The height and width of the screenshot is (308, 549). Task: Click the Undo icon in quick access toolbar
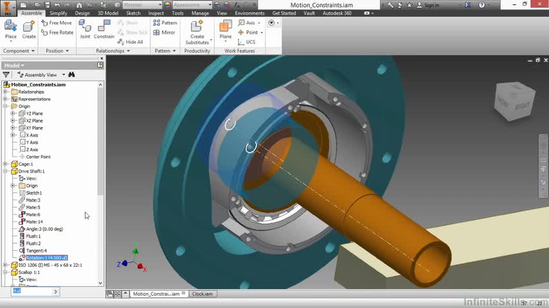coord(57,5)
